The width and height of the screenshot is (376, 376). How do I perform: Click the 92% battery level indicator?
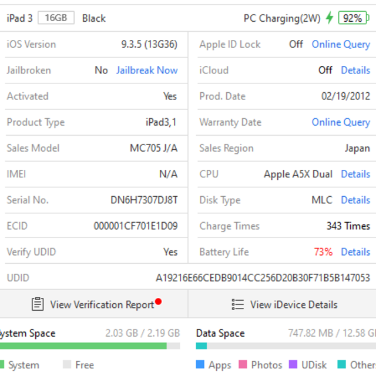(x=354, y=18)
